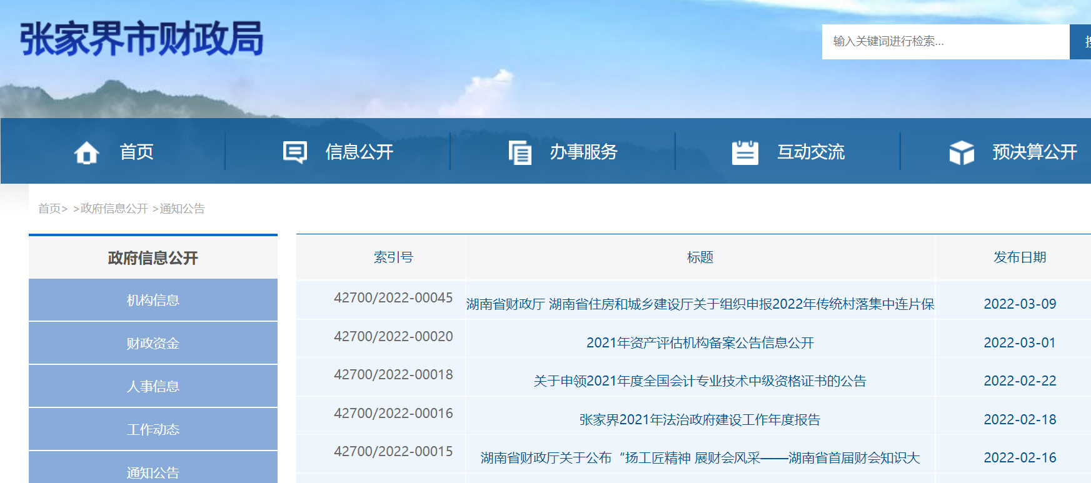Screen dimensions: 1091x483
Task: Select 通知公告 in the sidebar
Action: click(153, 472)
